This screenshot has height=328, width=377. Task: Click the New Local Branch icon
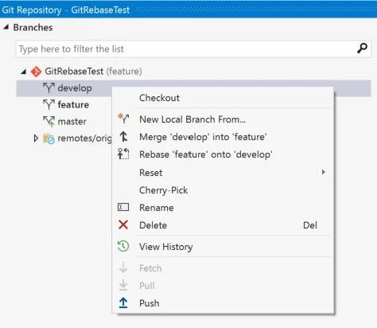[123, 119]
